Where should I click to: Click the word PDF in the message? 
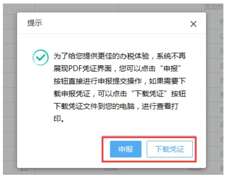point(75,68)
